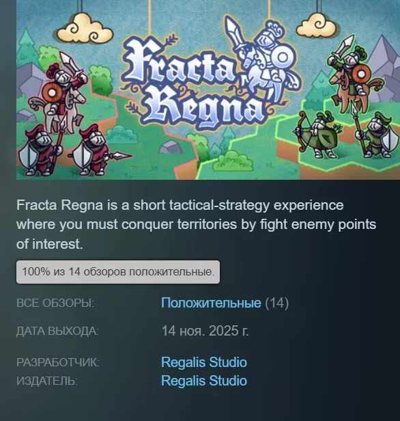
Task: Click the Fracta Regna description text
Action: tap(197, 224)
